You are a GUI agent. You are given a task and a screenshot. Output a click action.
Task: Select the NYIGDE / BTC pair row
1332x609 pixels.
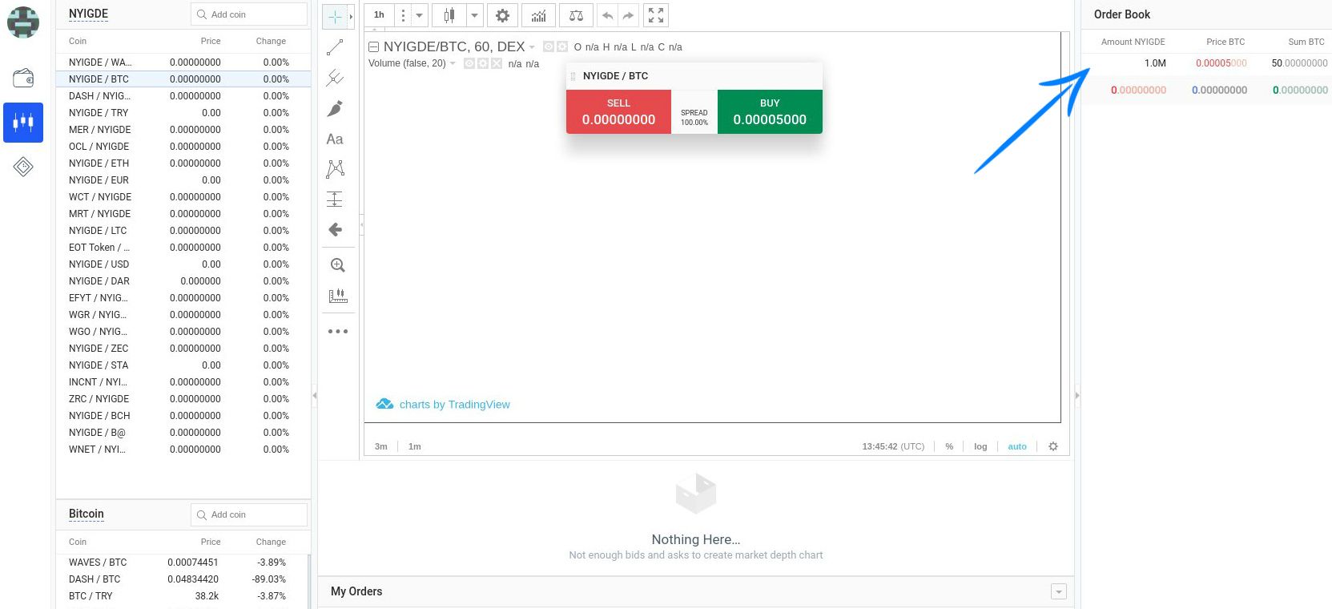pyautogui.click(x=183, y=79)
